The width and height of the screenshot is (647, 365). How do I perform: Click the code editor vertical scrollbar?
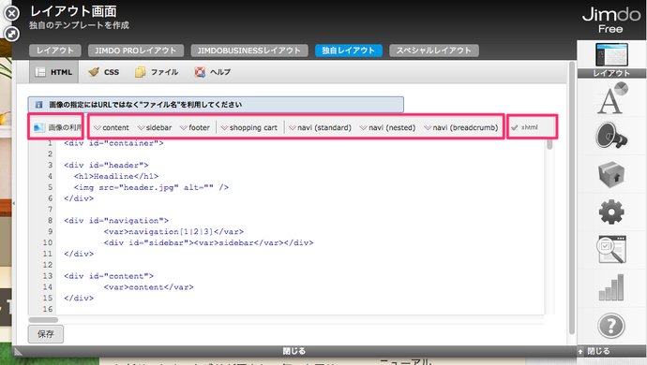click(x=549, y=145)
